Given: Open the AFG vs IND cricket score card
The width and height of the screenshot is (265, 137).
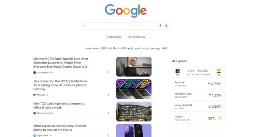Looking at the screenshot, I should tap(198, 72).
